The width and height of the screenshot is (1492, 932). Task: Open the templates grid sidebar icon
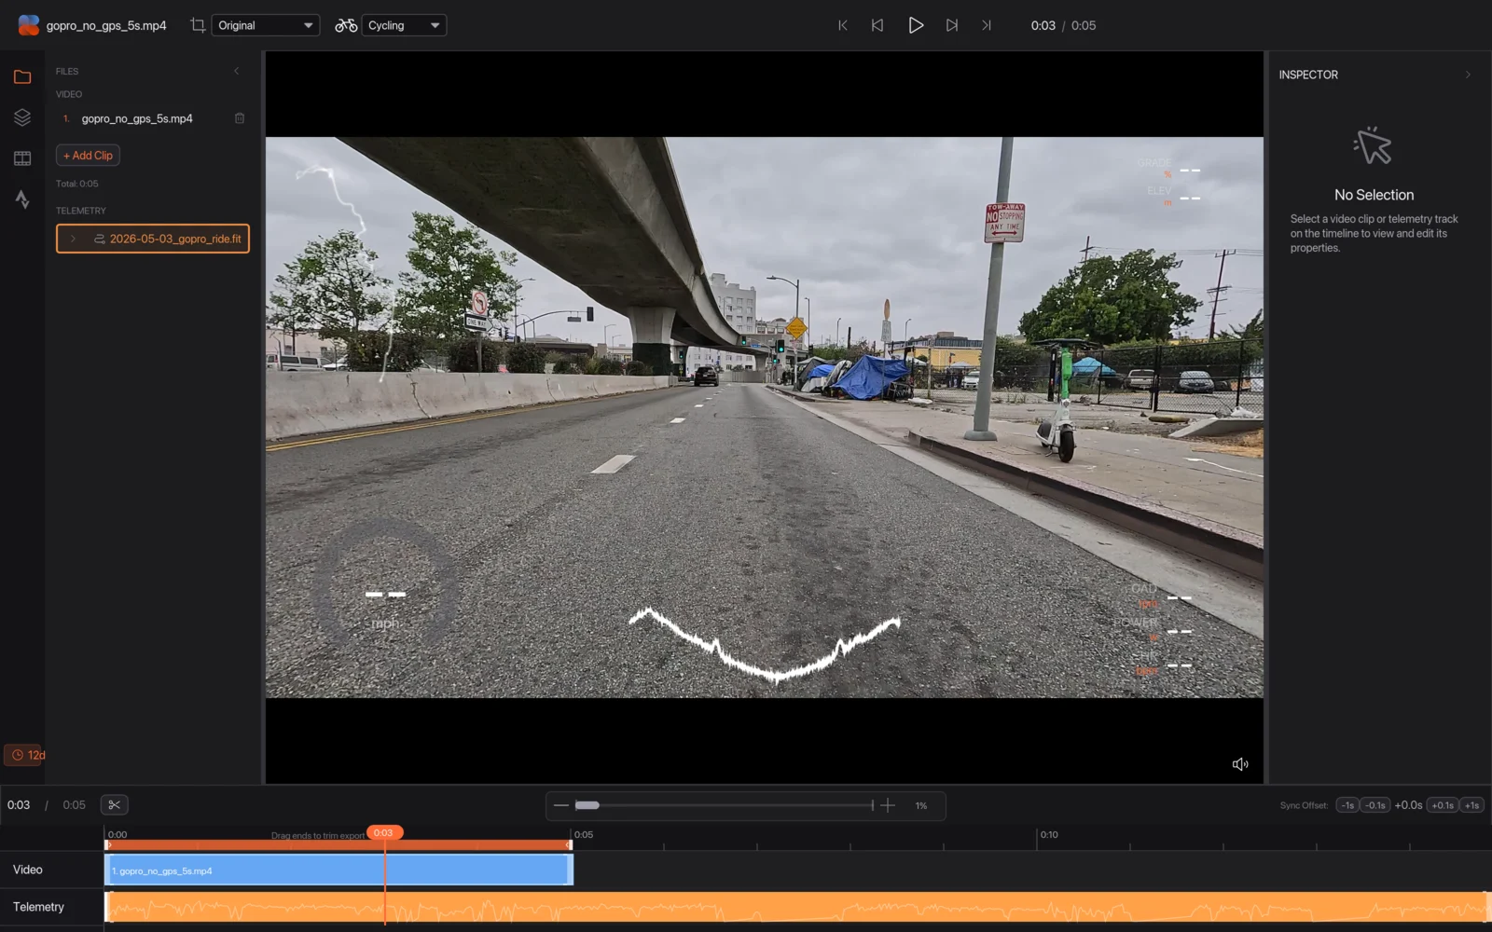[x=22, y=158]
